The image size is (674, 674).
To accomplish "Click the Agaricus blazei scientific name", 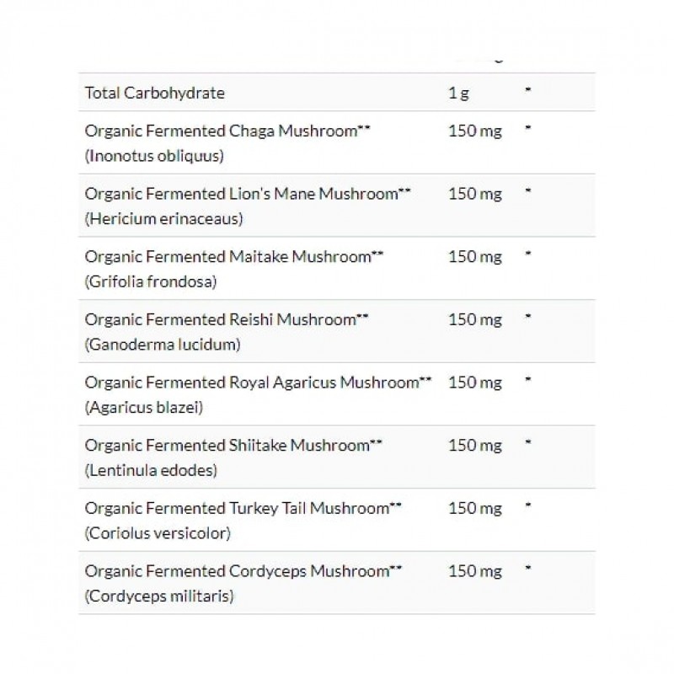I will coord(144,408).
